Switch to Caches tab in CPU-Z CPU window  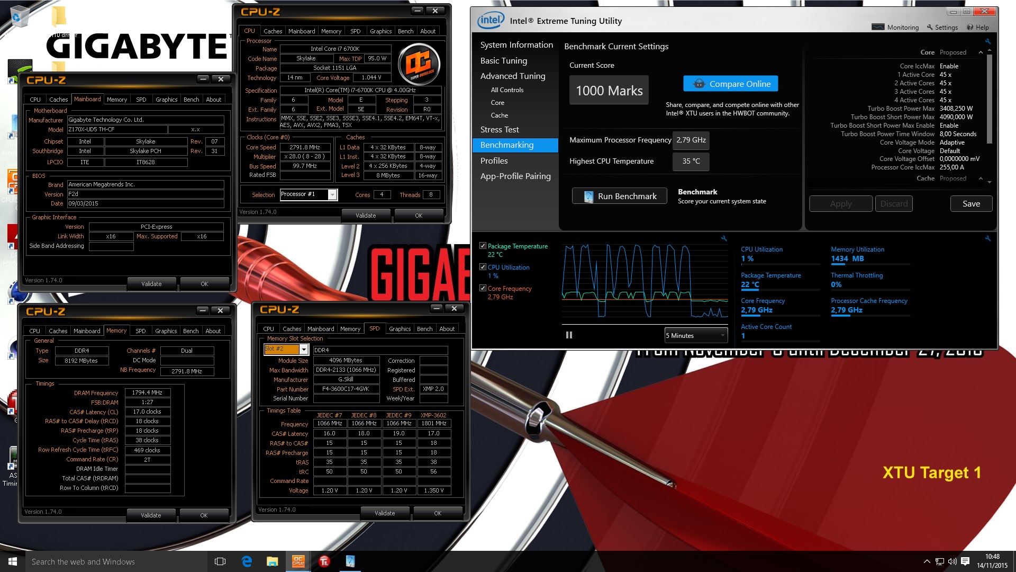click(273, 31)
